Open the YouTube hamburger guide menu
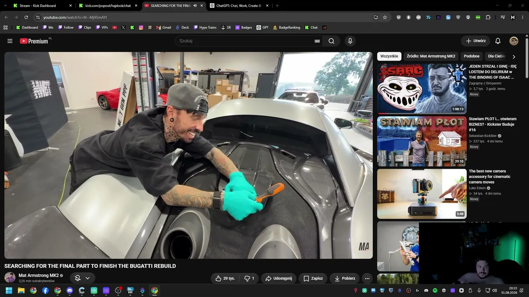The width and height of the screenshot is (529, 297). [x=10, y=41]
